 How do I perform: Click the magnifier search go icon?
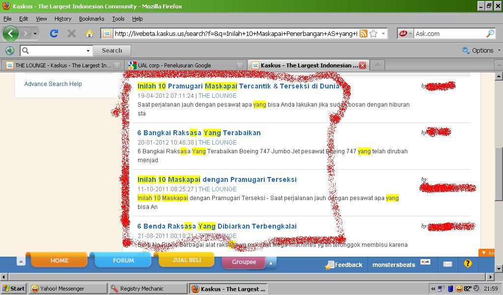(x=490, y=33)
